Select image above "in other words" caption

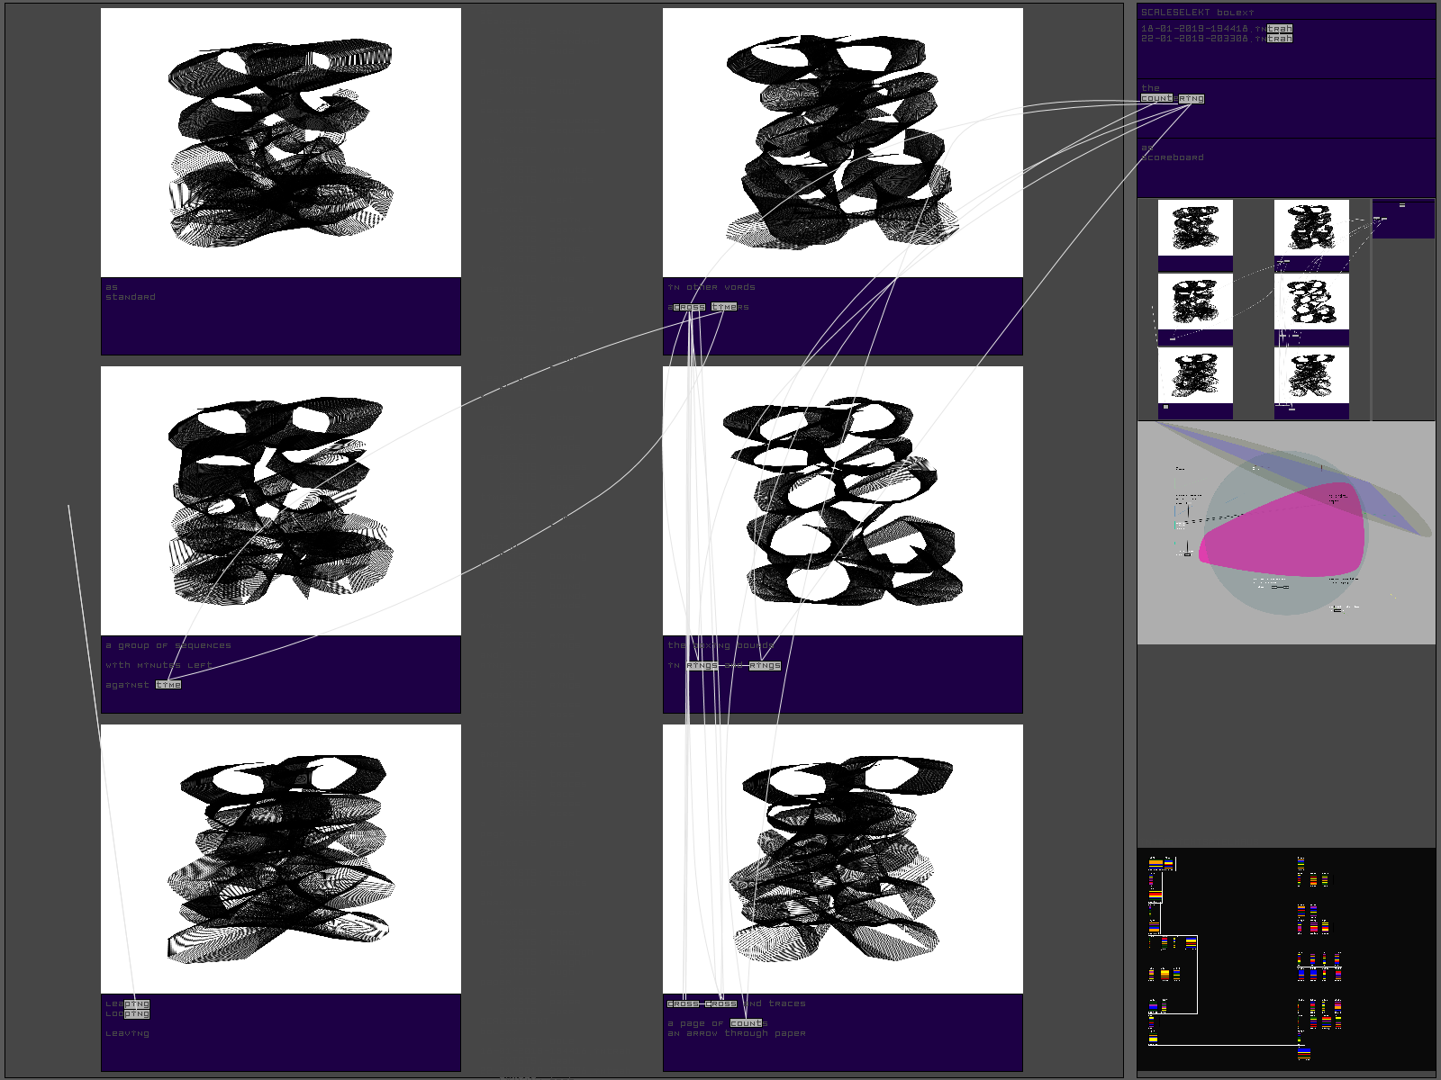(x=843, y=143)
